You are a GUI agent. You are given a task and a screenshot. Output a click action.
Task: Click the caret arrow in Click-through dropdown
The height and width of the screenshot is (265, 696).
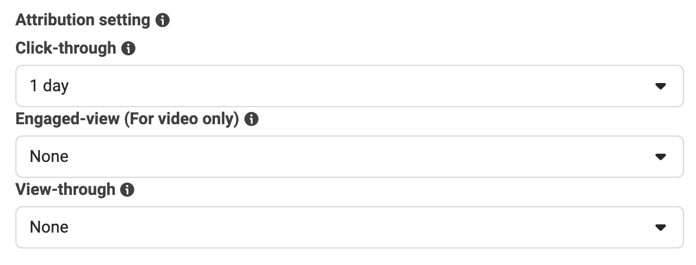[x=661, y=86]
